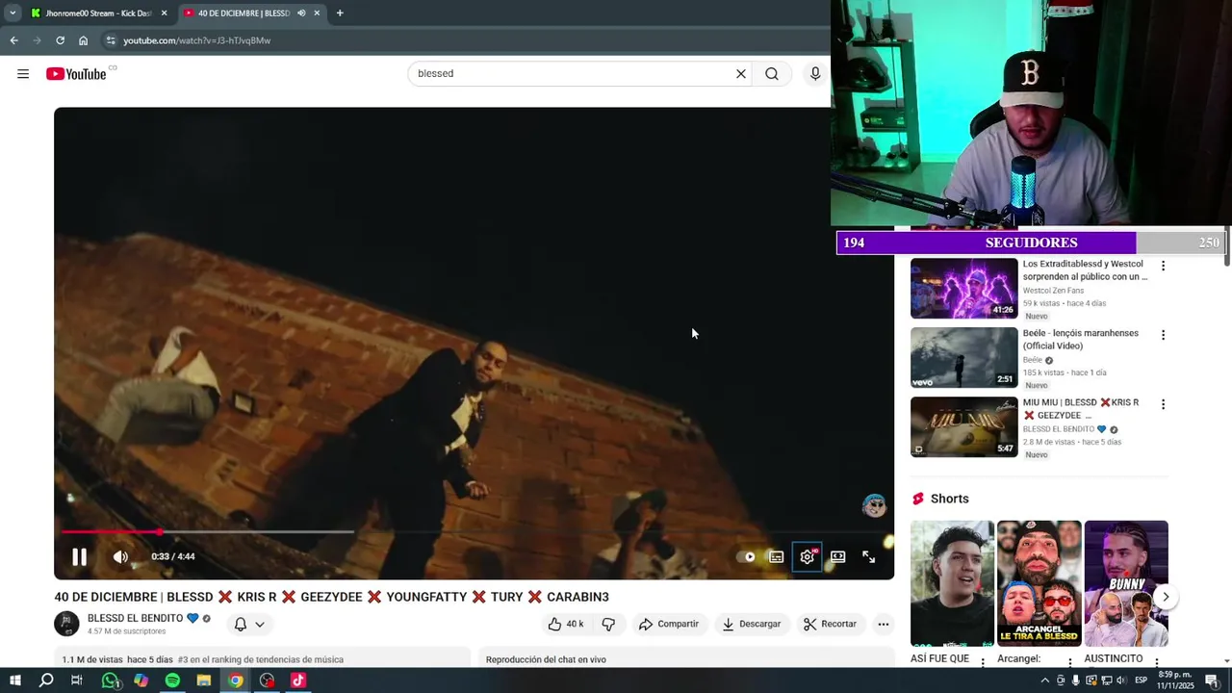The image size is (1232, 693).
Task: Open the more actions three-dot menu under video
Action: click(x=883, y=624)
